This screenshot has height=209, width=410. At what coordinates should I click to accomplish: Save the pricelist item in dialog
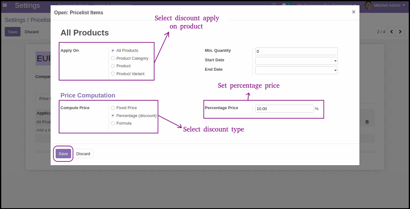pyautogui.click(x=63, y=154)
